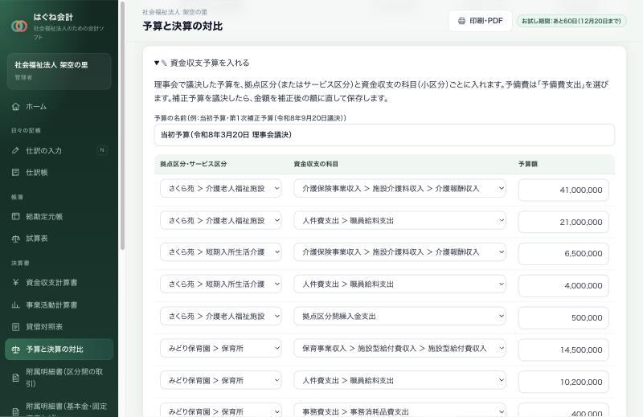The height and width of the screenshot is (417, 643).
Task: Click the 6,500,000 budget amount field
Action: click(x=563, y=253)
